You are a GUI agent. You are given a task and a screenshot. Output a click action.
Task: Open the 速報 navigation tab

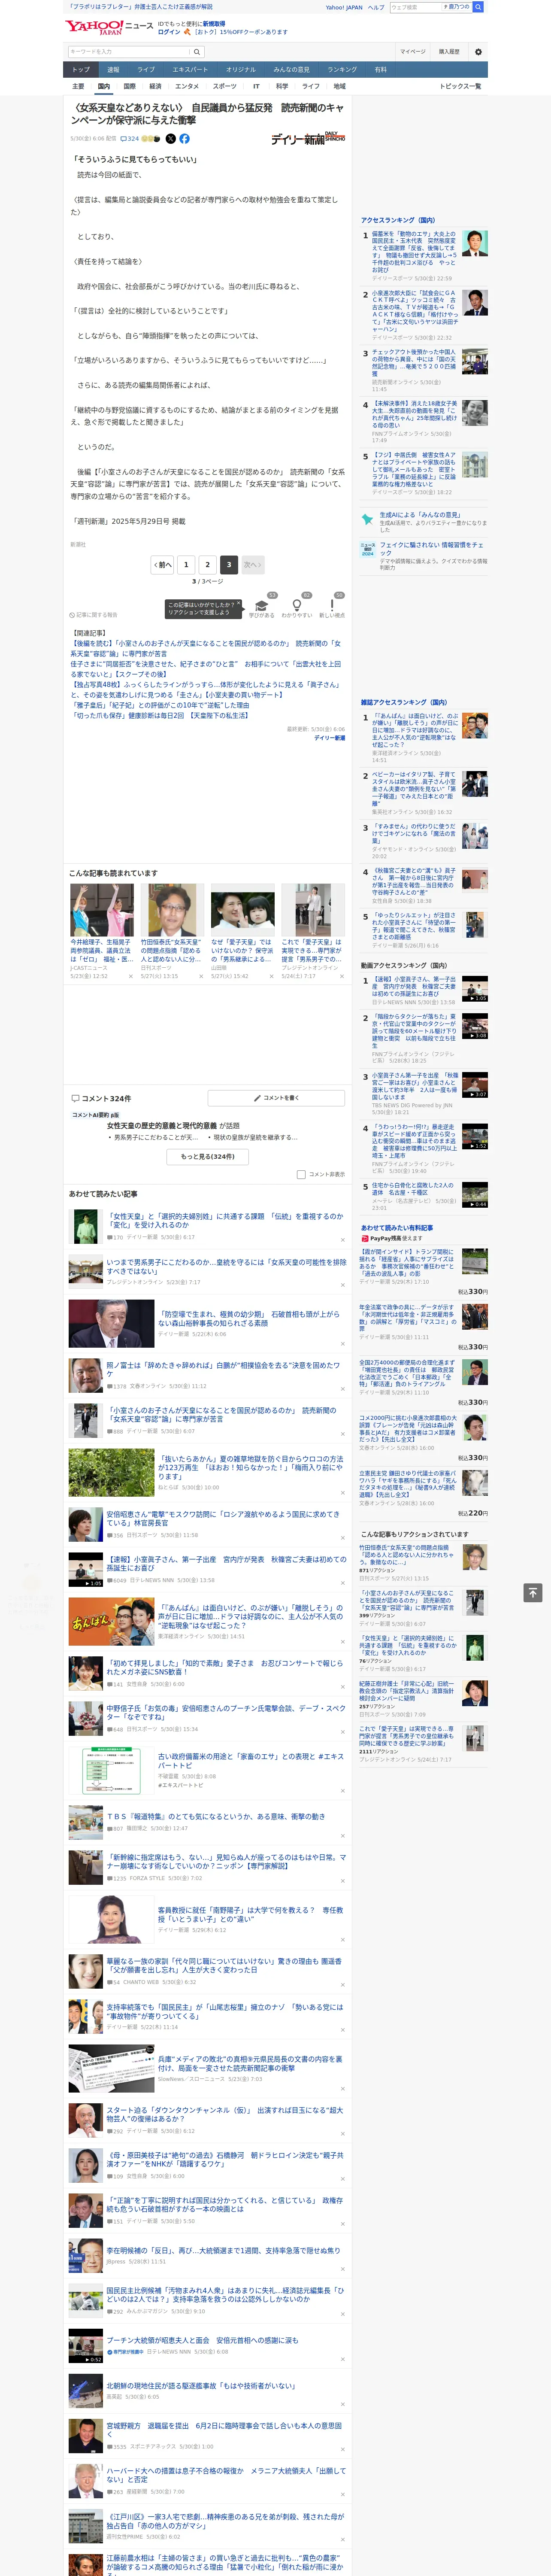[x=113, y=70]
